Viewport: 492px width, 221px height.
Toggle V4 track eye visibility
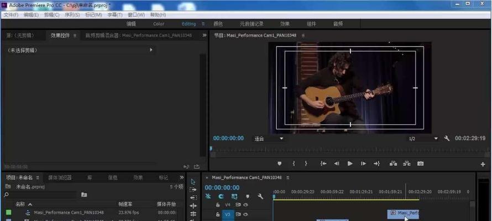pyautogui.click(x=245, y=205)
